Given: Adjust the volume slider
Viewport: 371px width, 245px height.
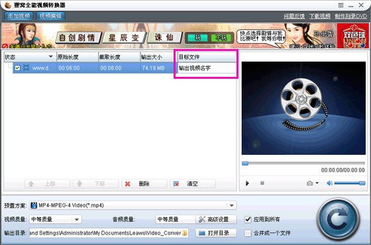Looking at the screenshot, I should [x=350, y=183].
